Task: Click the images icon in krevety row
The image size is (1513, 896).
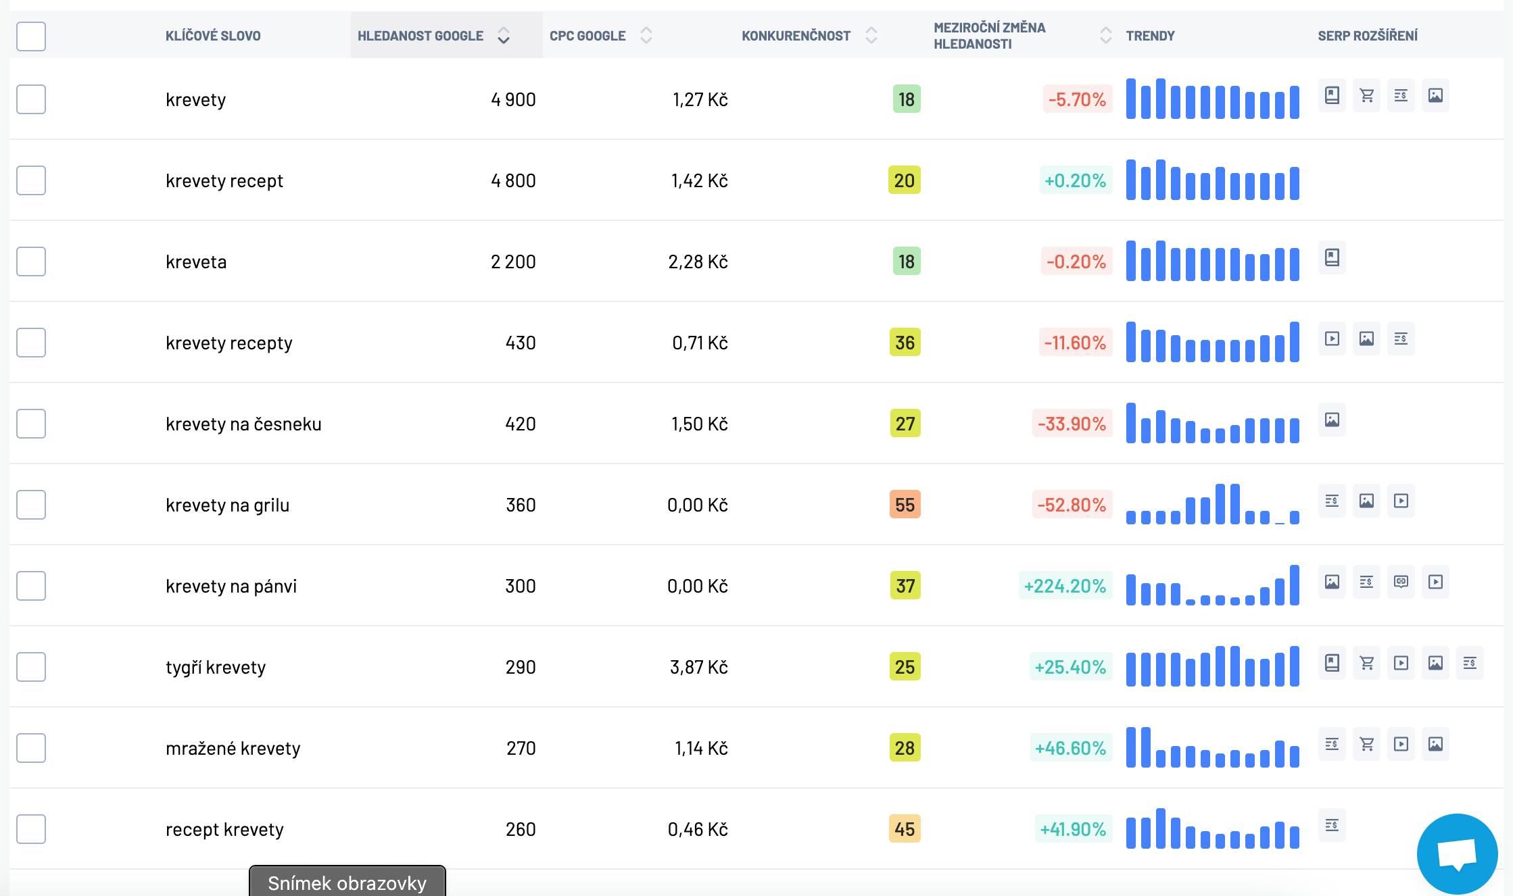Action: click(x=1435, y=95)
